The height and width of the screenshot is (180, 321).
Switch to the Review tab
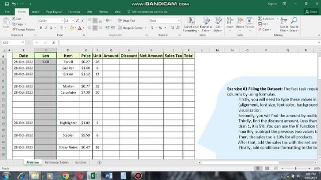tap(103, 12)
